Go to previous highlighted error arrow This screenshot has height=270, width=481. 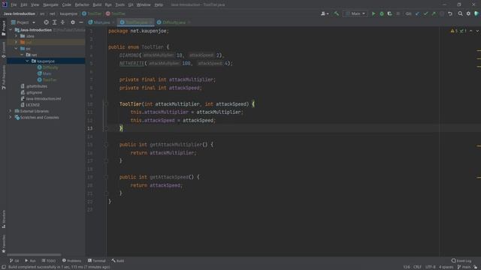(471, 31)
